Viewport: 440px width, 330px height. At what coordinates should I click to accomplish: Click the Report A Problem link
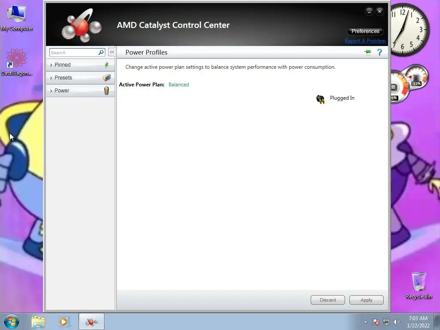pos(365,41)
